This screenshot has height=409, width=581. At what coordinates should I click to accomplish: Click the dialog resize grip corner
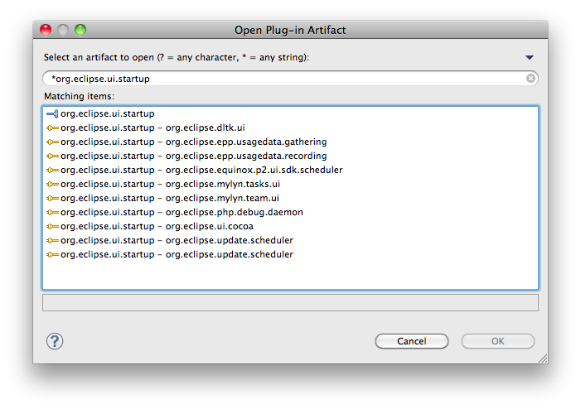(x=543, y=358)
